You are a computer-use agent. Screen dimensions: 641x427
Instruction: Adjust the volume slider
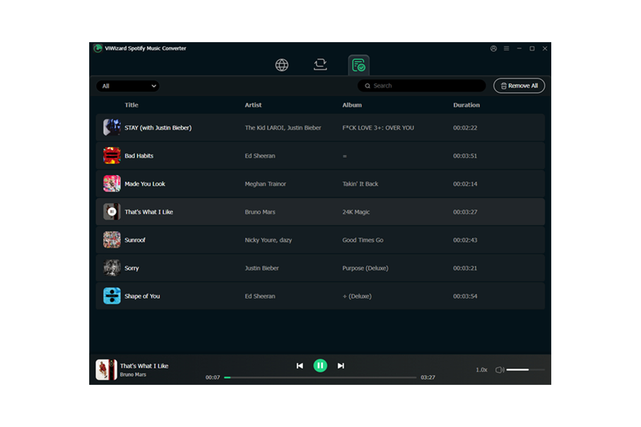(526, 370)
